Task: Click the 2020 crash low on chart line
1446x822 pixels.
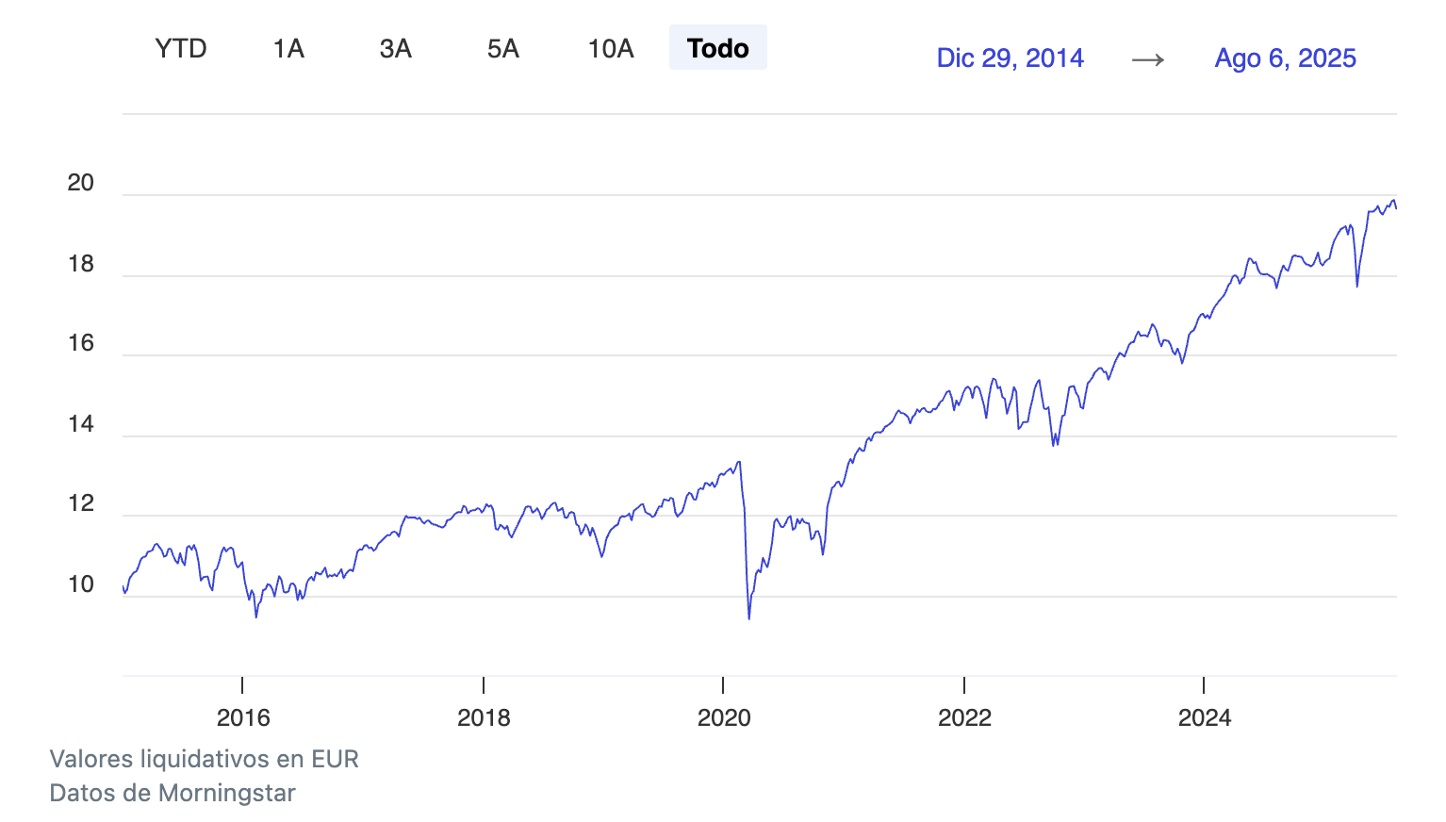Action: (749, 617)
